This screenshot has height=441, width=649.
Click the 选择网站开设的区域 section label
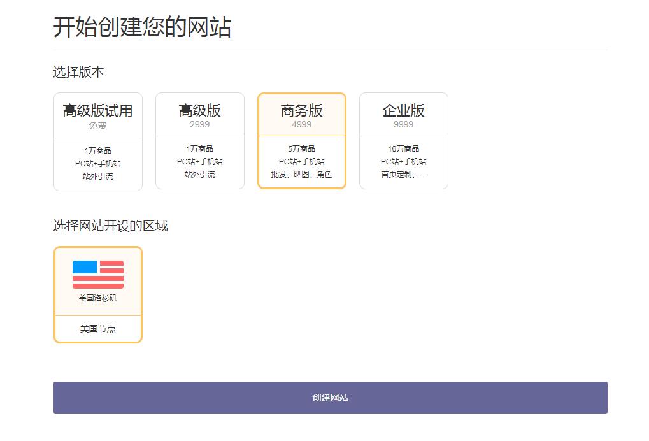tap(111, 226)
